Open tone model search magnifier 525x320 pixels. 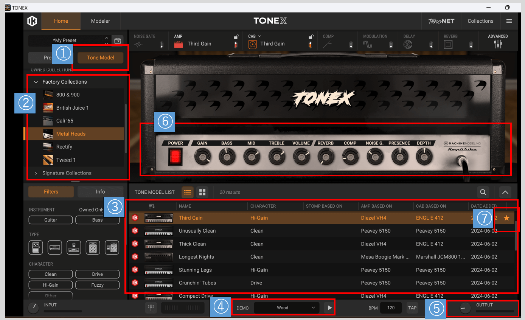(x=483, y=192)
